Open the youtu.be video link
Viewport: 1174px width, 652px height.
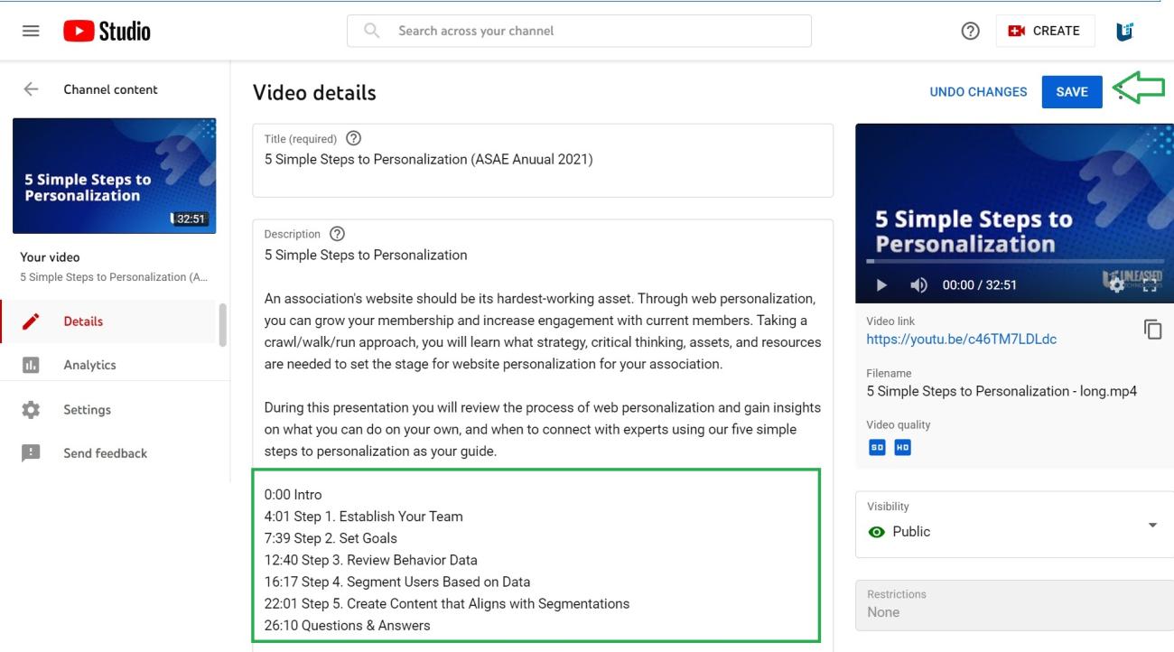coord(961,340)
